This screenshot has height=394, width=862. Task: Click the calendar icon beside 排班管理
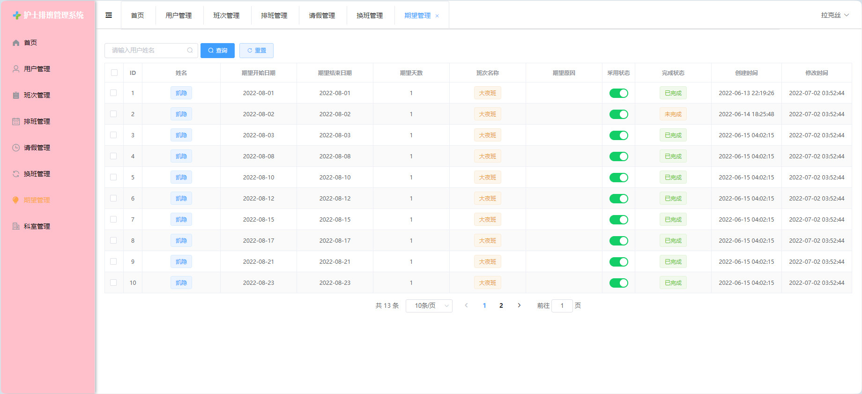(16, 121)
